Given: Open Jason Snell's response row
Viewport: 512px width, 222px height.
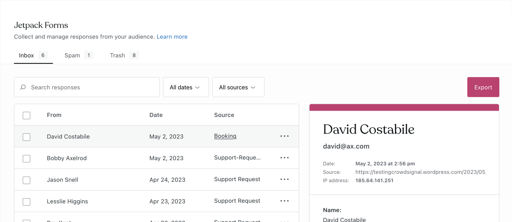Looking at the screenshot, I should pos(101,180).
